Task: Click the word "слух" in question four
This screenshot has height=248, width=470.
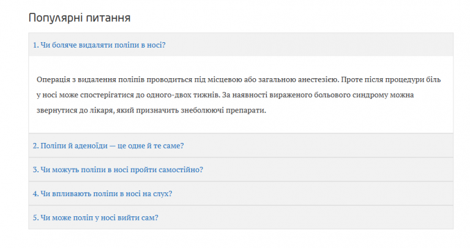Action: tap(161, 193)
